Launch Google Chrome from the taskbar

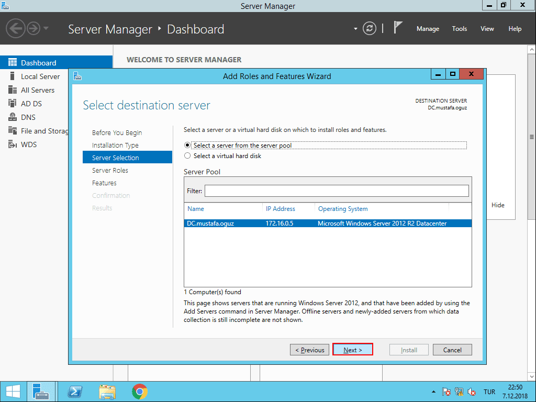coord(139,392)
